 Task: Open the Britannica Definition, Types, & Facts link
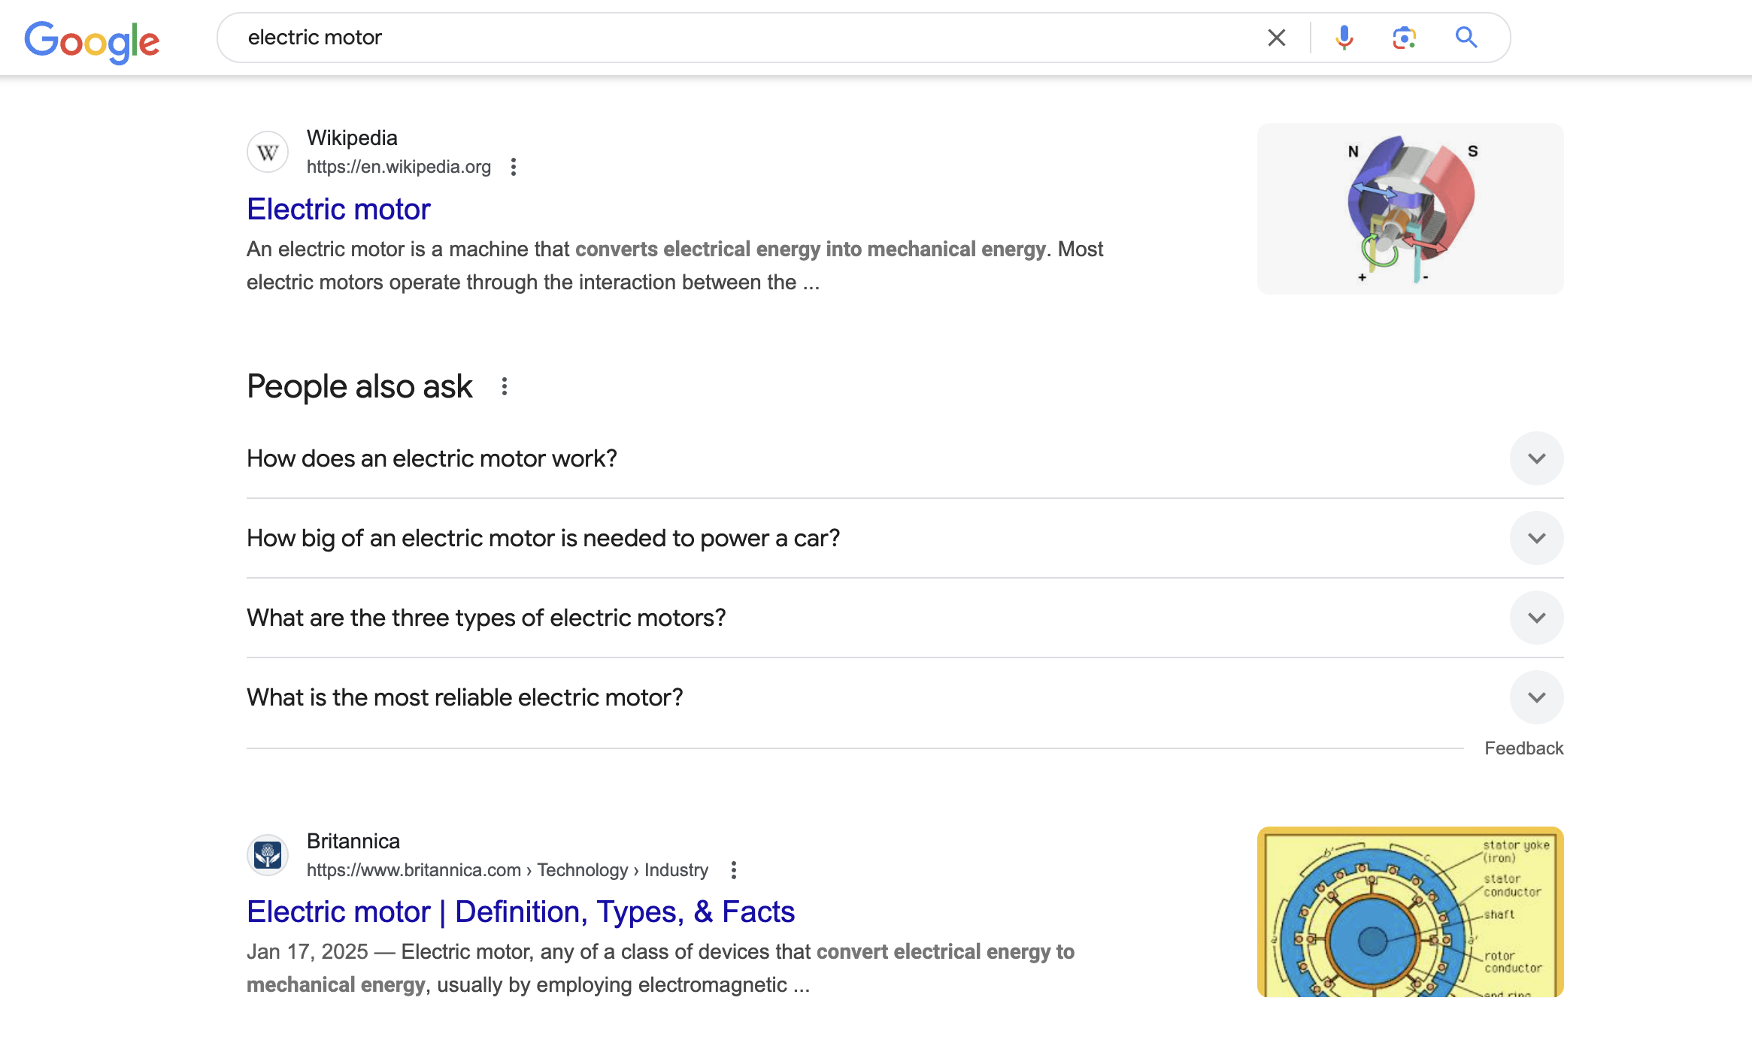click(520, 911)
